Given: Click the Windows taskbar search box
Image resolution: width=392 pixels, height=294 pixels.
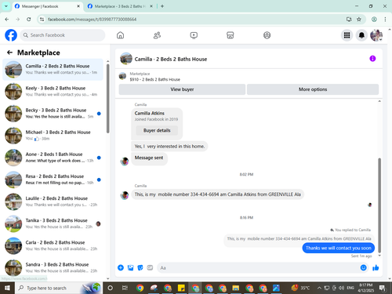Looking at the screenshot, I should [58, 288].
